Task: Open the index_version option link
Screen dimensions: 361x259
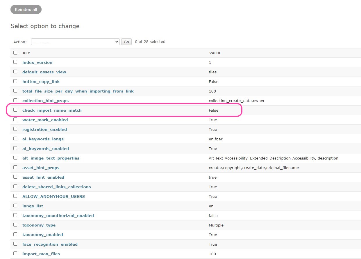Action: [x=37, y=62]
